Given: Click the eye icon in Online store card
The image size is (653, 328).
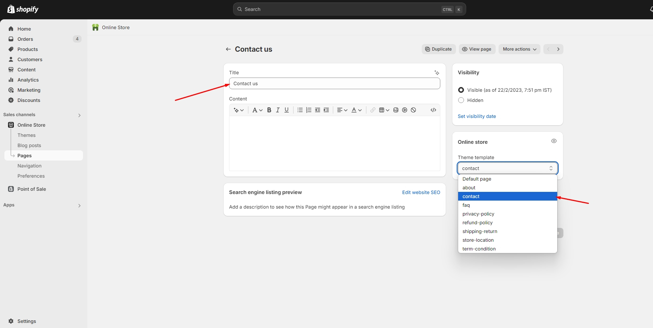Looking at the screenshot, I should [554, 141].
